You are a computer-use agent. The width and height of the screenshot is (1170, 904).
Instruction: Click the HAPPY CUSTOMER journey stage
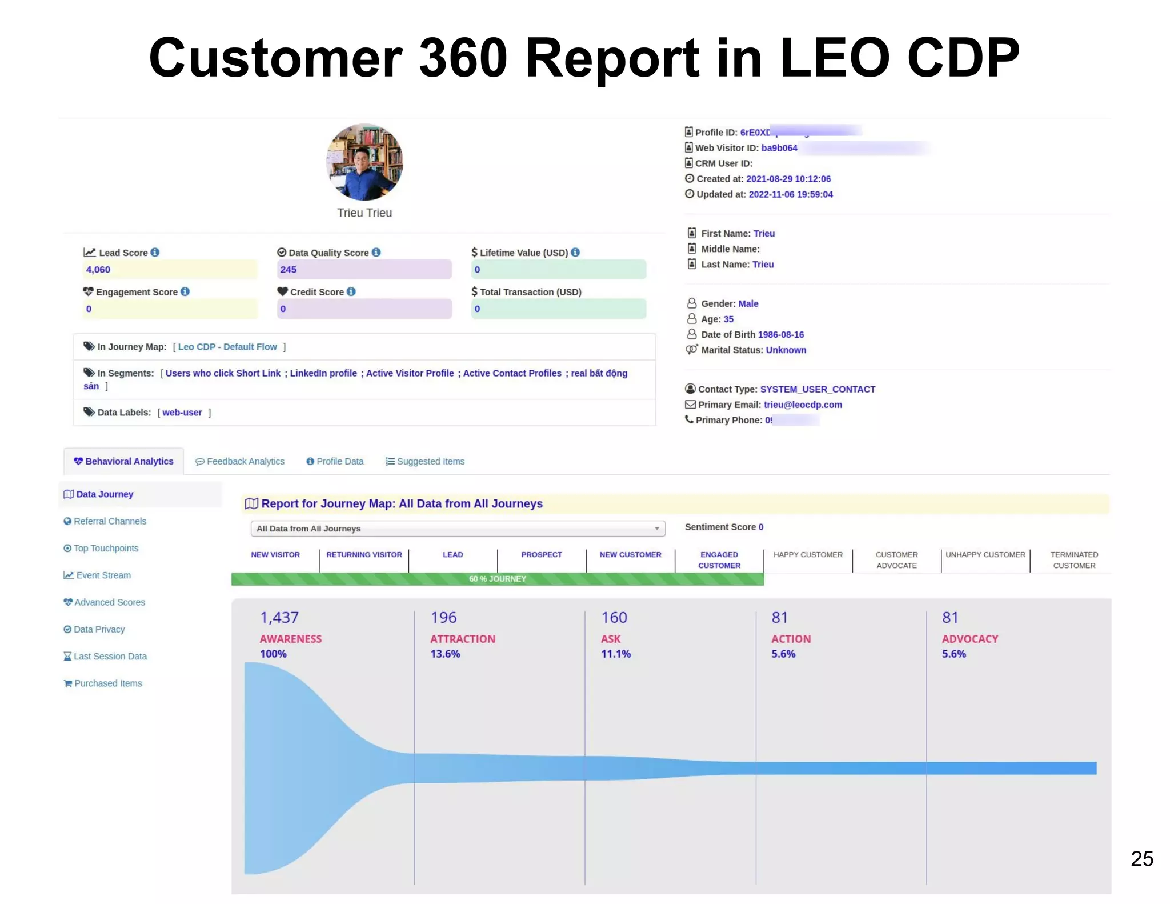point(808,554)
